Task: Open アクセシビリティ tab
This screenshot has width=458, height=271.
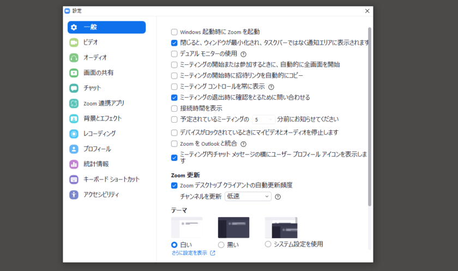Action: tap(107, 195)
